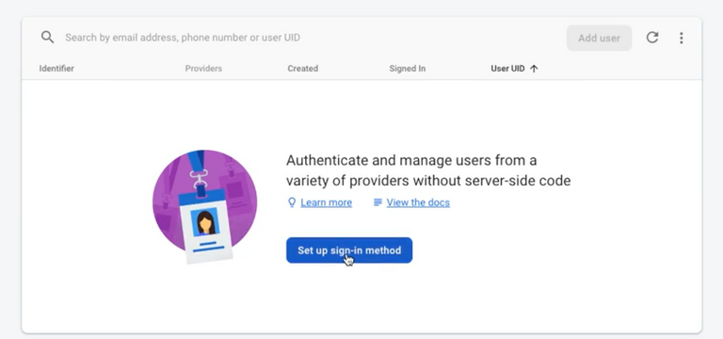Sort by the Signed In column header

(407, 69)
